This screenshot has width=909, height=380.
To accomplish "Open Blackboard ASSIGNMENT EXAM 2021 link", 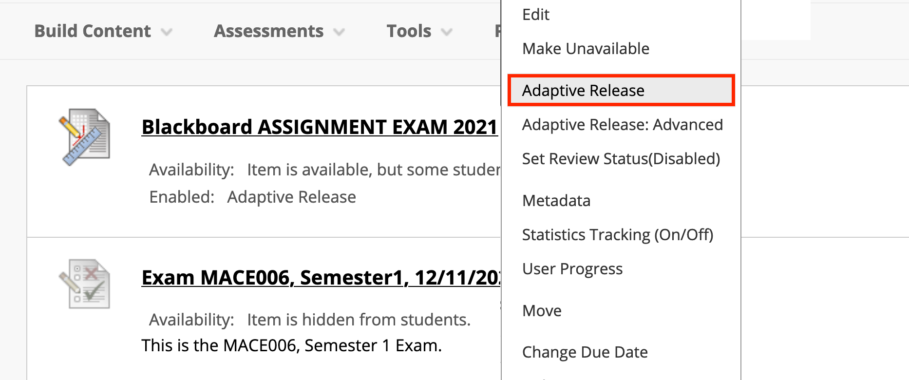I will click(x=320, y=127).
